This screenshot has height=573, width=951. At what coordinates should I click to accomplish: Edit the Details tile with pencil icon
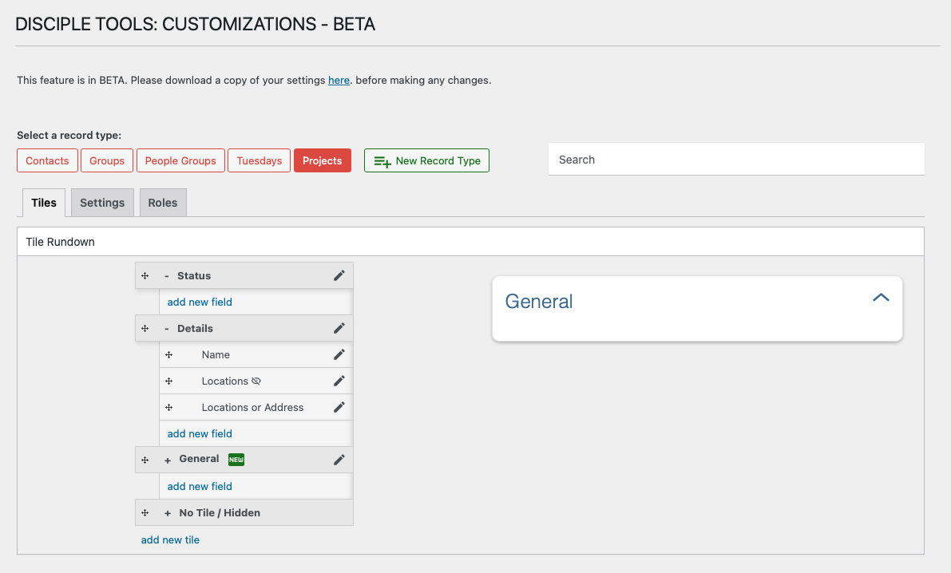[x=339, y=328]
